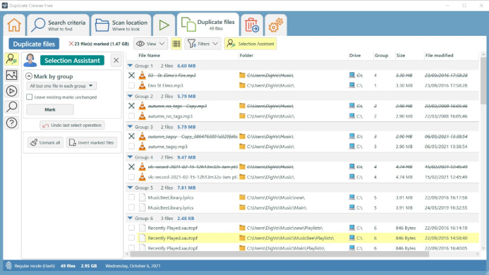The width and height of the screenshot is (489, 275).
Task: Select sidebar Selection Assistant person icon
Action: coord(11,59)
